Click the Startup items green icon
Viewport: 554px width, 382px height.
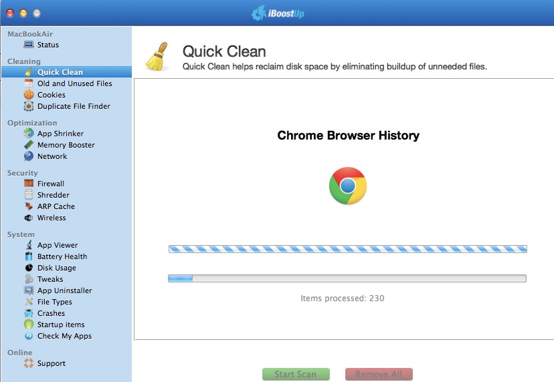click(x=29, y=325)
